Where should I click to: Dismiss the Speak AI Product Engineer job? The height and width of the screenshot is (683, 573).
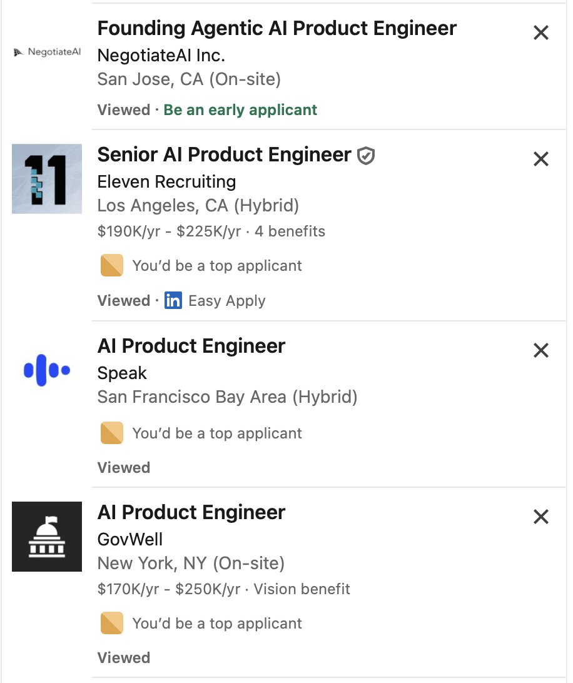[540, 350]
